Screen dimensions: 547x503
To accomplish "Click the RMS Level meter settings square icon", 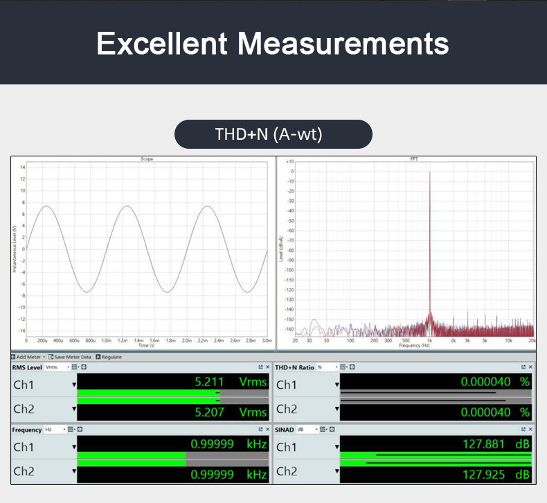I will (82, 367).
